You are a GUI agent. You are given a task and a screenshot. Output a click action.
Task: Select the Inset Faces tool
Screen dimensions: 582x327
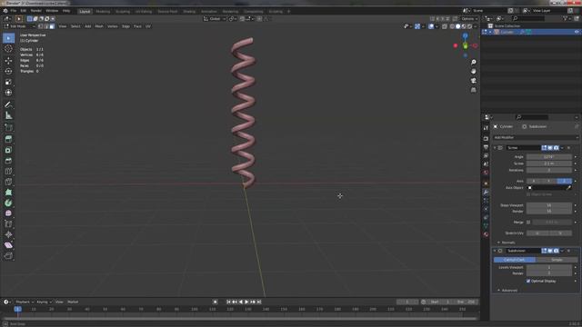(x=8, y=150)
